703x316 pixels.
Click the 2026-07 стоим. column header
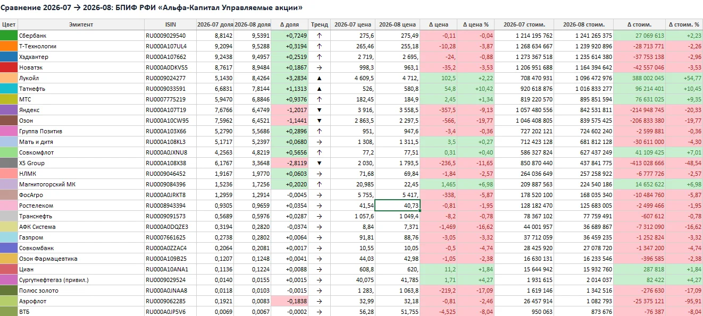(x=524, y=24)
